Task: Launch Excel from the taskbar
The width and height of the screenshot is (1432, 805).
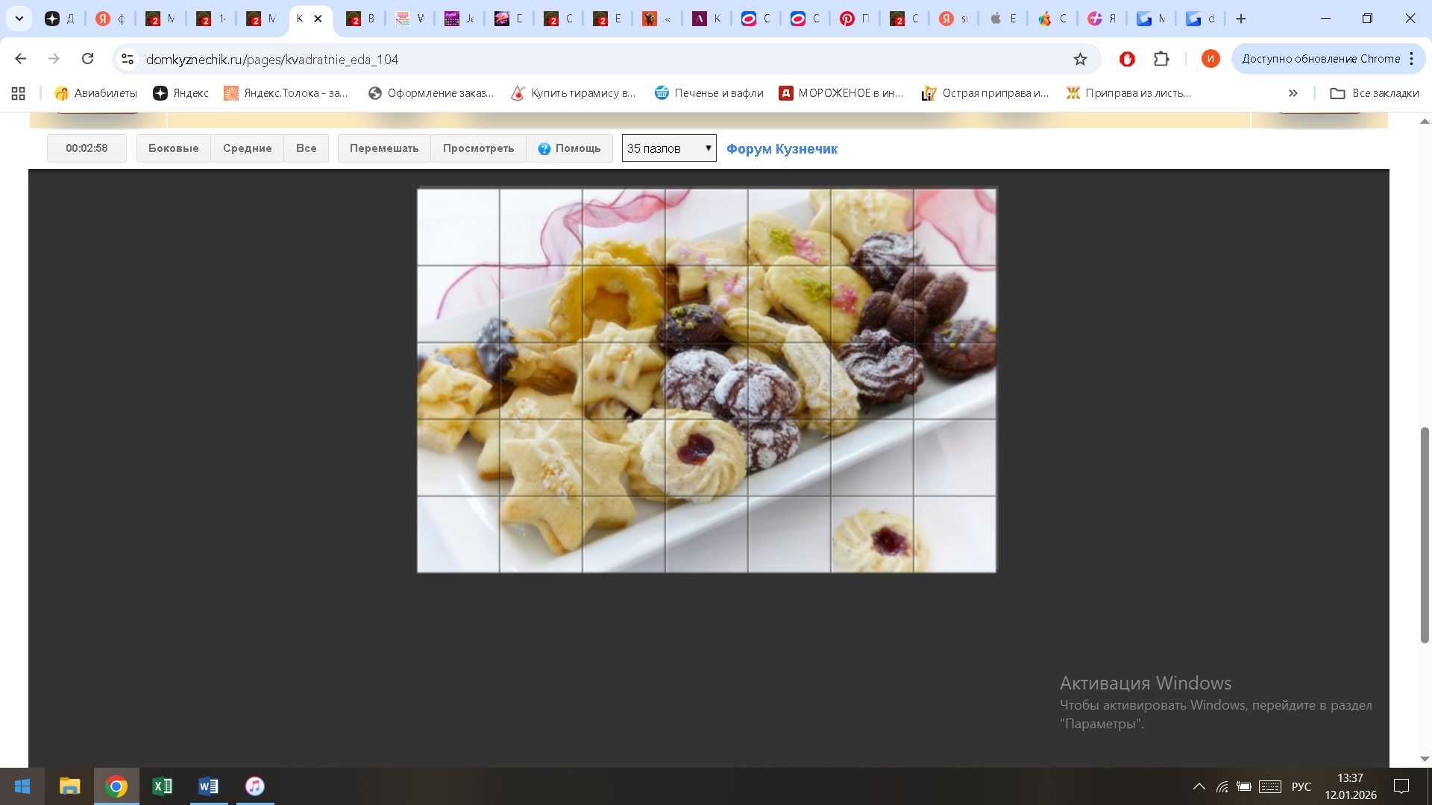Action: click(x=162, y=786)
